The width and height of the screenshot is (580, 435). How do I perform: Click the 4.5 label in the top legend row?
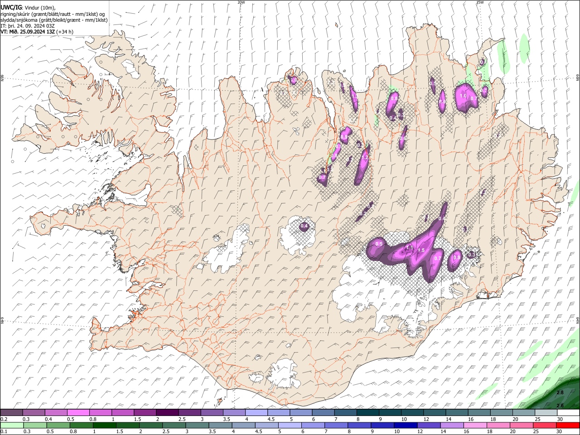point(271,419)
